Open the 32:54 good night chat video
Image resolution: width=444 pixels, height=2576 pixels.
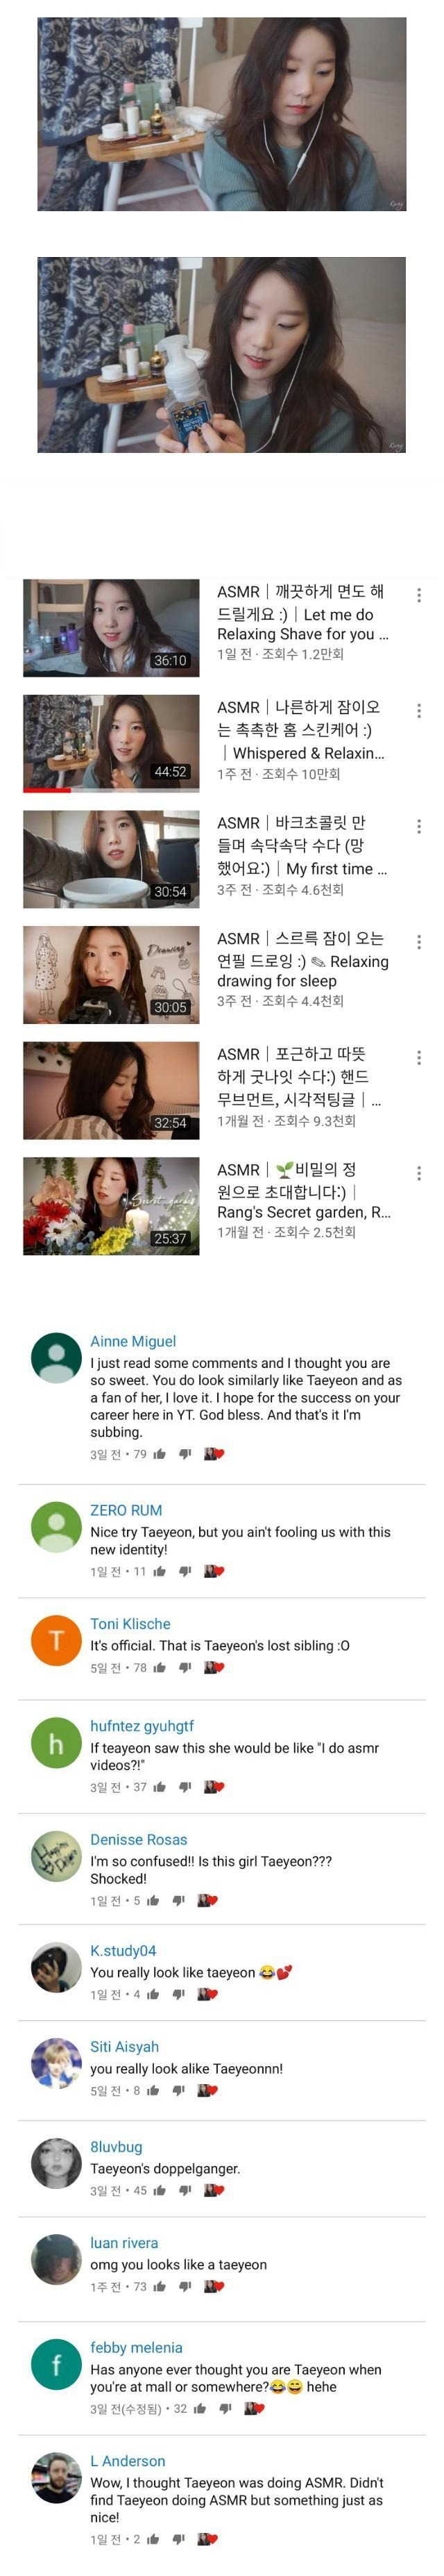111,1090
